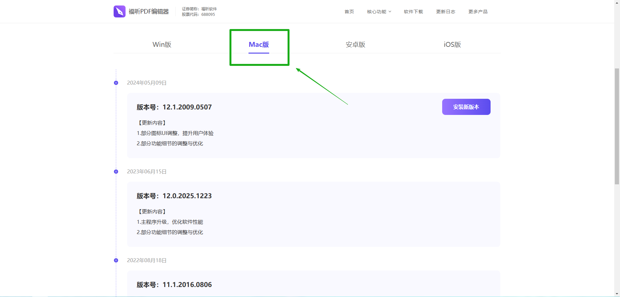
Task: Go to the 首页 home page
Action: (349, 12)
